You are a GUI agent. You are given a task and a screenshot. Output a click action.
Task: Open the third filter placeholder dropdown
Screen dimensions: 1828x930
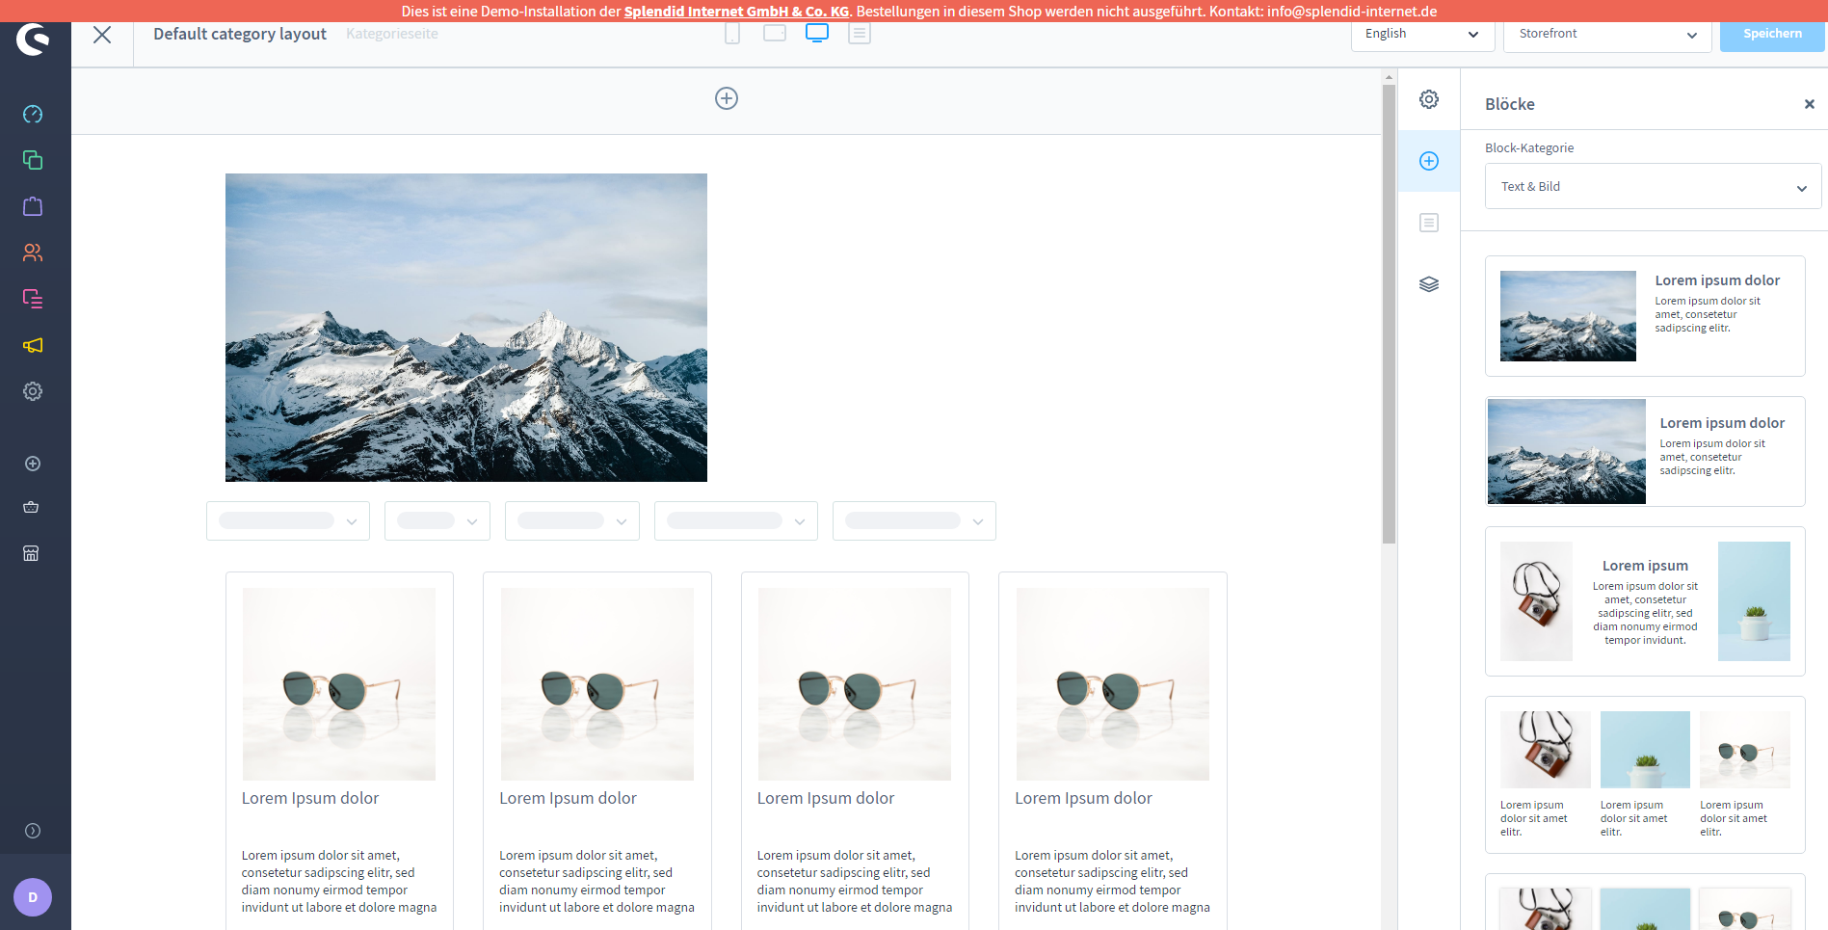point(572,521)
